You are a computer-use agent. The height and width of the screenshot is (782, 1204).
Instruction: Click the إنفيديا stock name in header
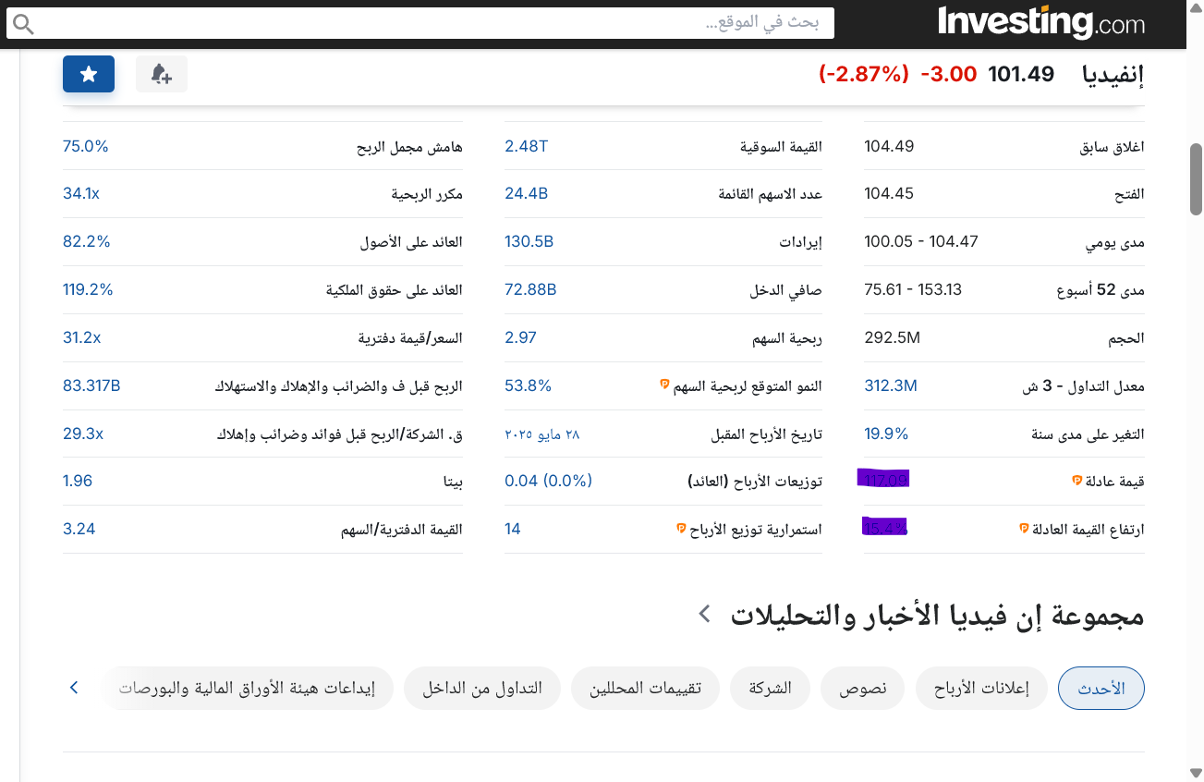click(1113, 75)
